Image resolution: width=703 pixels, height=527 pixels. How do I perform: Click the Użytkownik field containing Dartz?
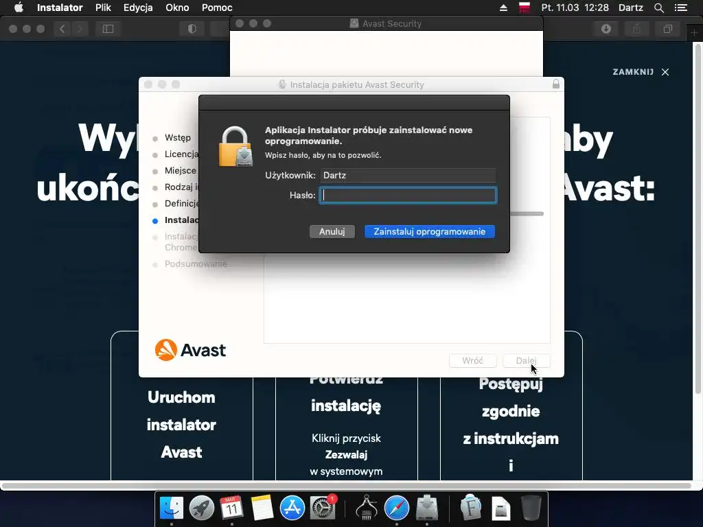point(408,175)
